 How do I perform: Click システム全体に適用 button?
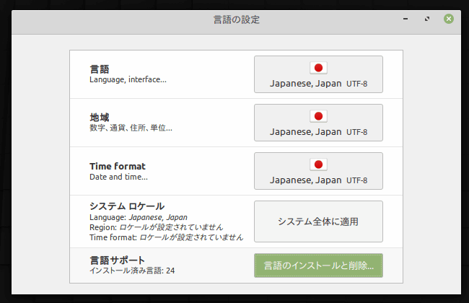318,221
